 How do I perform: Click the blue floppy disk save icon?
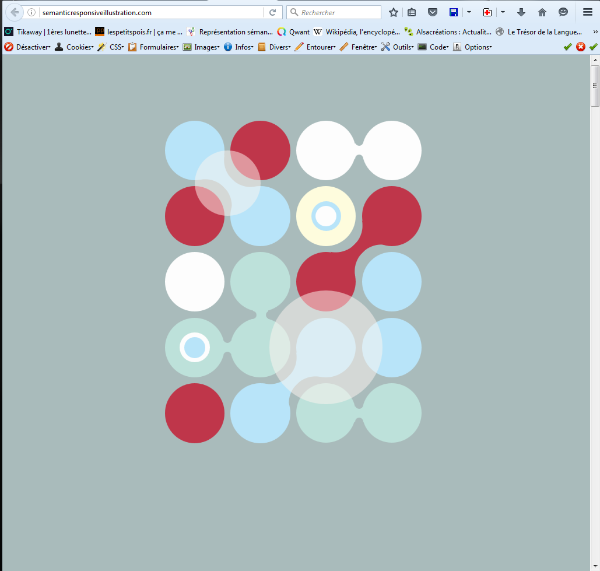pos(454,12)
